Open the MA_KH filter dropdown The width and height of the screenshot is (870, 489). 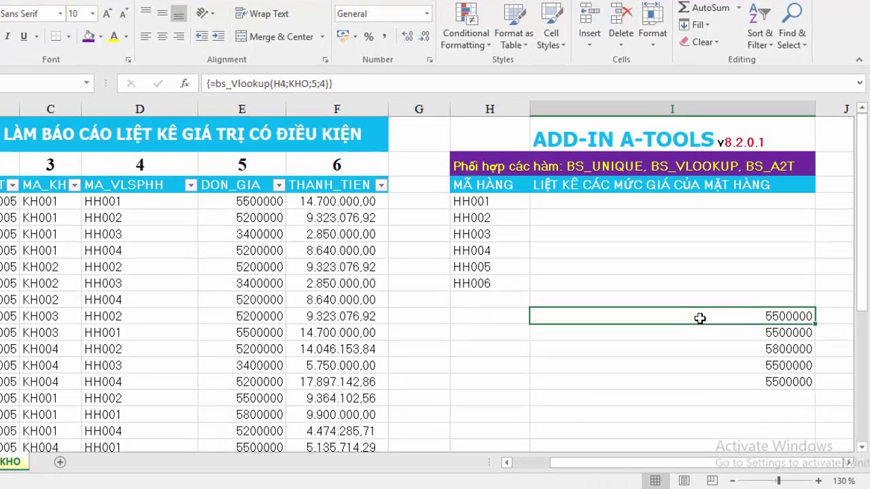tap(74, 185)
